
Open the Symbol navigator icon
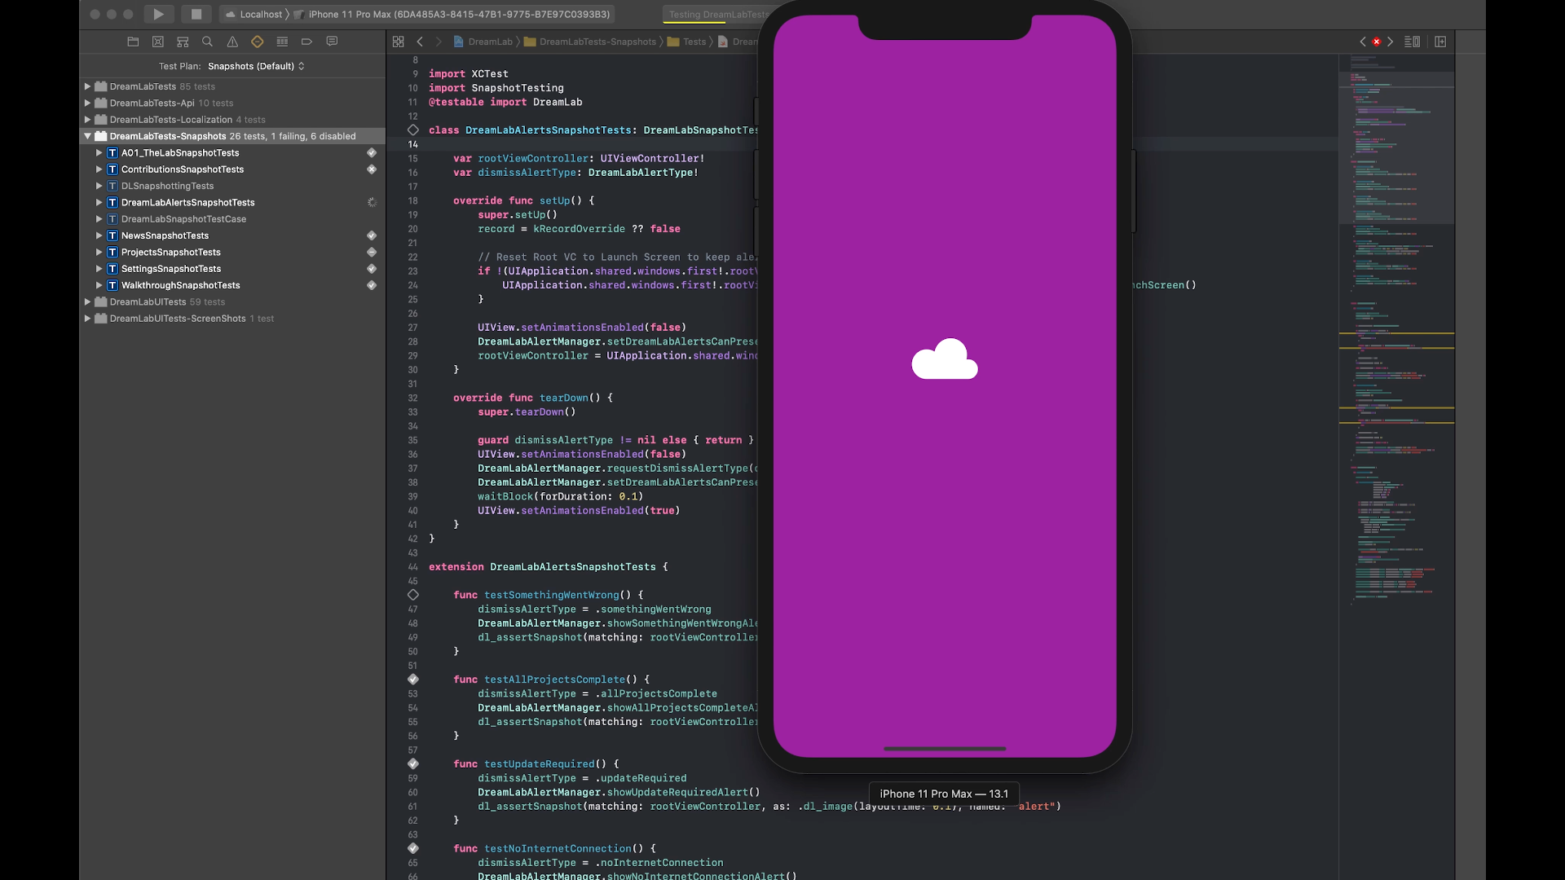tap(183, 42)
